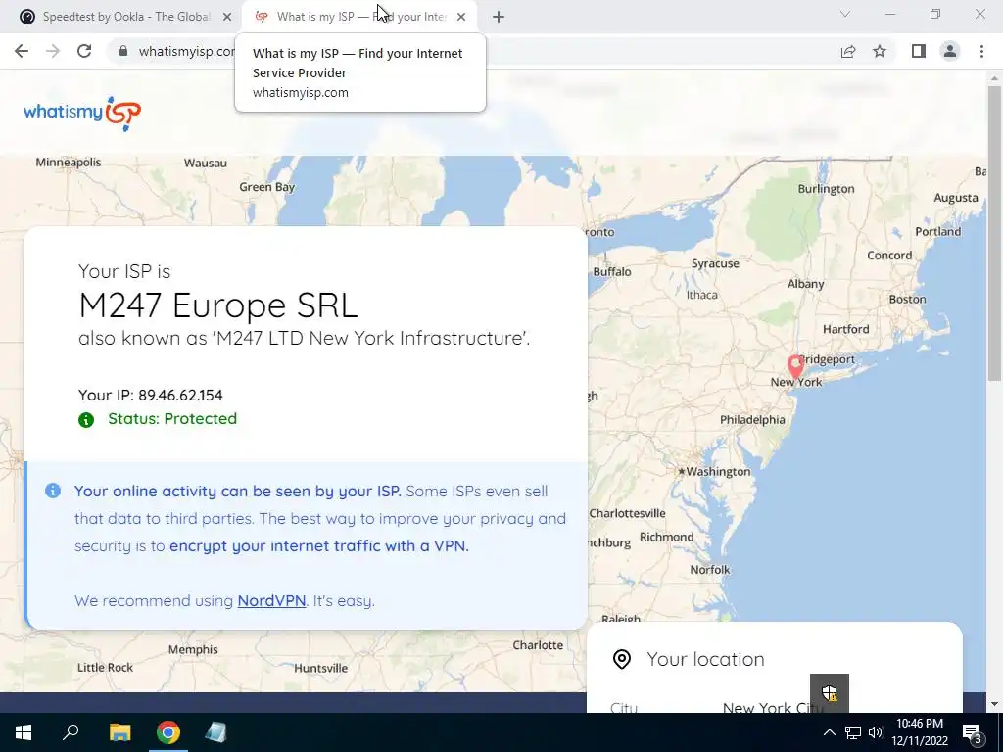Viewport: 1003px width, 752px height.
Task: Open the Chrome three-dot menu
Action: (981, 51)
